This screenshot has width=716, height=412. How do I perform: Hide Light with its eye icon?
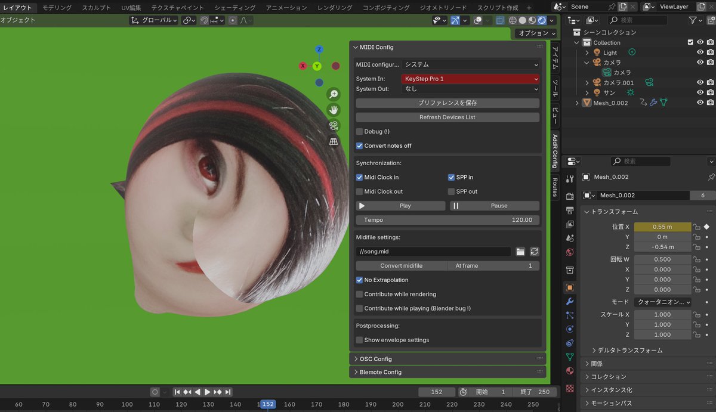[x=700, y=52]
